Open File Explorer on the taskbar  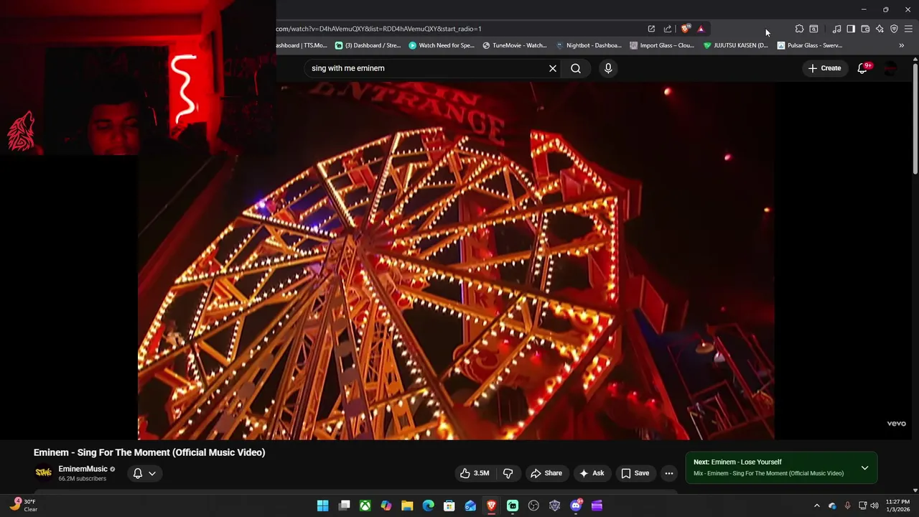(x=407, y=506)
